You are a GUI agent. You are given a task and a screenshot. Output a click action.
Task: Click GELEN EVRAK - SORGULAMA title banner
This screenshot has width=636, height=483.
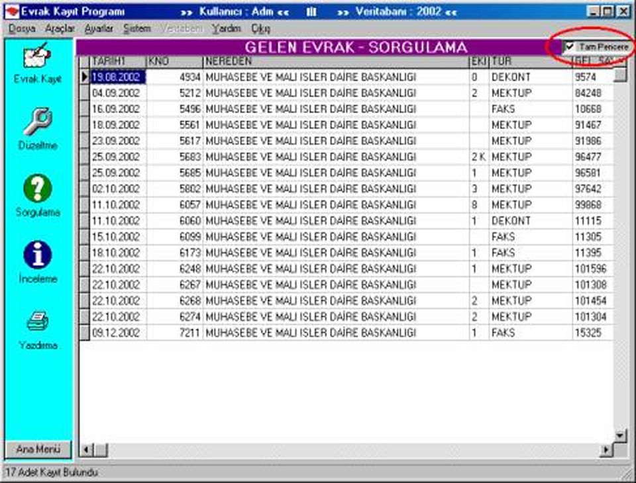356,48
